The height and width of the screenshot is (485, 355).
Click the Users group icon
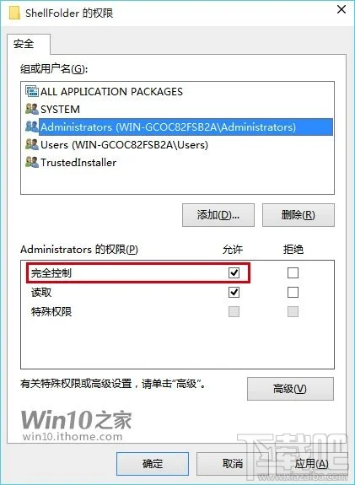pos(32,144)
